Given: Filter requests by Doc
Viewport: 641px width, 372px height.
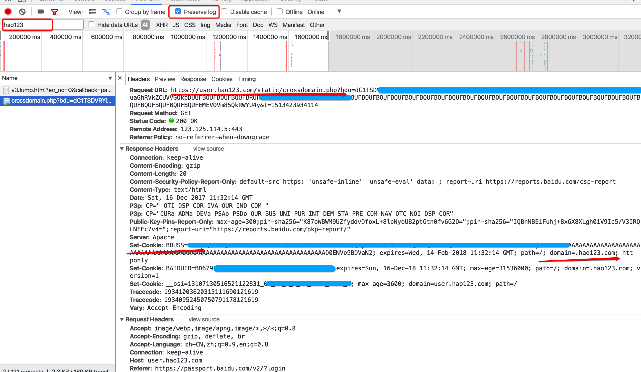Looking at the screenshot, I should [258, 25].
